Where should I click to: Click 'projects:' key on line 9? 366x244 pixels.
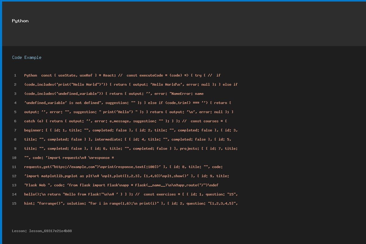189,149
